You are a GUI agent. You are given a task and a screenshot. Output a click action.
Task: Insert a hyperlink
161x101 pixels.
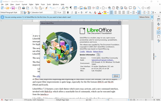pyautogui.click(x=109, y=8)
